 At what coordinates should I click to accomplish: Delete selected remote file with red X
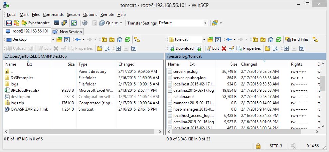(224, 48)
